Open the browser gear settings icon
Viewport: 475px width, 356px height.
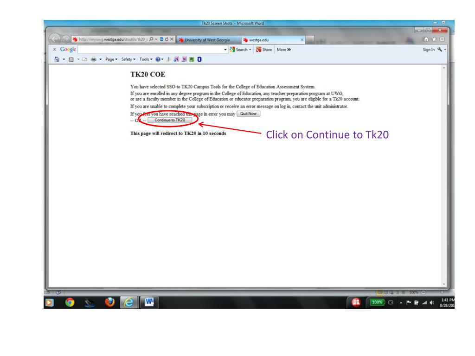point(442,39)
